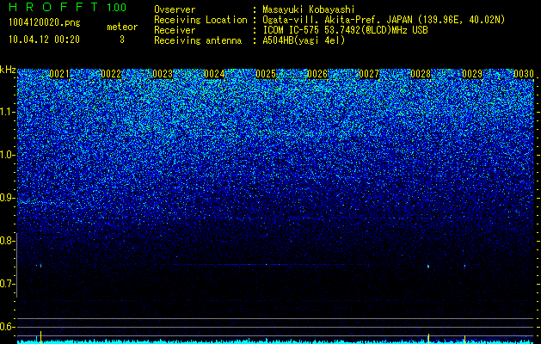Click the Receiving antenna field label
541x344 pixels.
click(198, 40)
